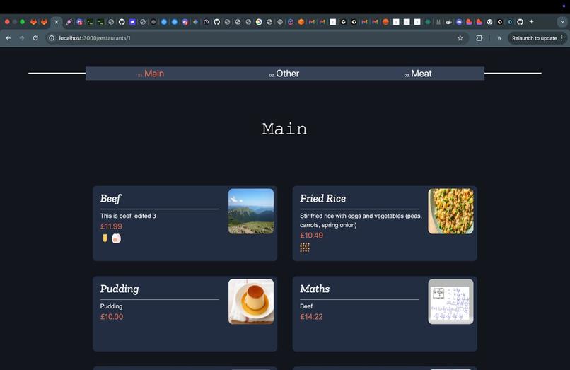Screen dimensions: 570x370
Task: Switch to the orange cube tab
Action: click(301, 22)
